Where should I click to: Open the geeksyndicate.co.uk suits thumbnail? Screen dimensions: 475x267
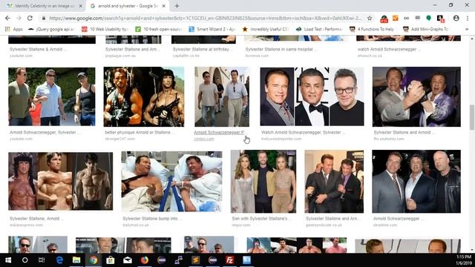click(334, 181)
